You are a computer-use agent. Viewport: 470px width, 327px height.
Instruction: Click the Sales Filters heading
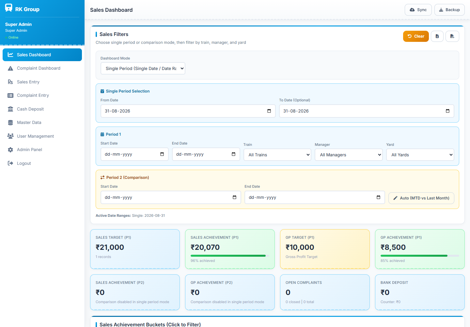click(114, 34)
